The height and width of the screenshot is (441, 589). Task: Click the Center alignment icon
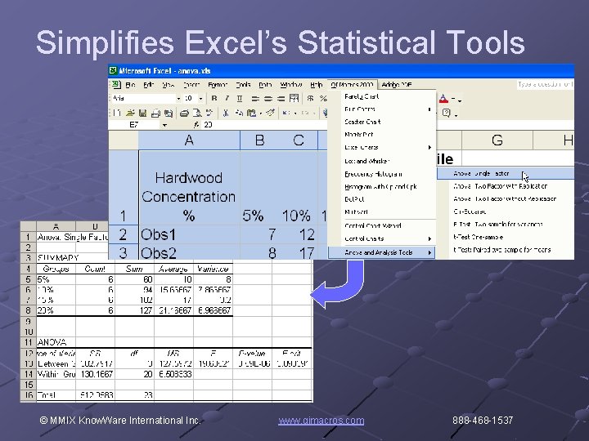[x=268, y=99]
